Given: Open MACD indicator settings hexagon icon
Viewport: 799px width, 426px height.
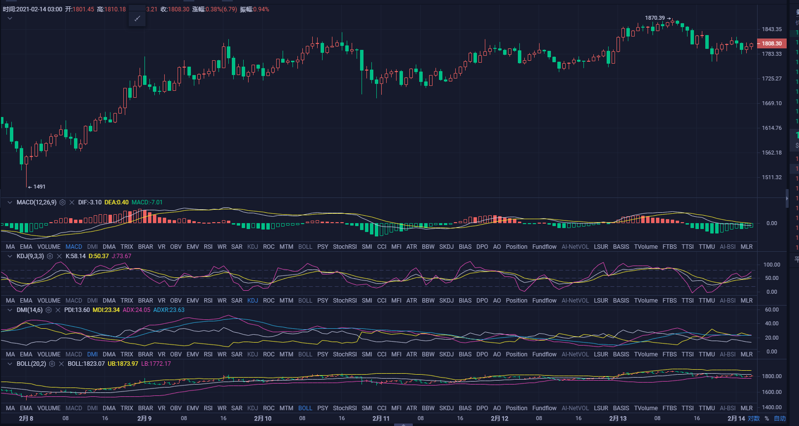Looking at the screenshot, I should [63, 202].
